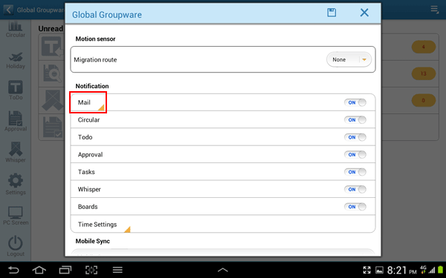Open the top-right hamburger menu
The width and height of the screenshot is (446, 278).
(435, 10)
